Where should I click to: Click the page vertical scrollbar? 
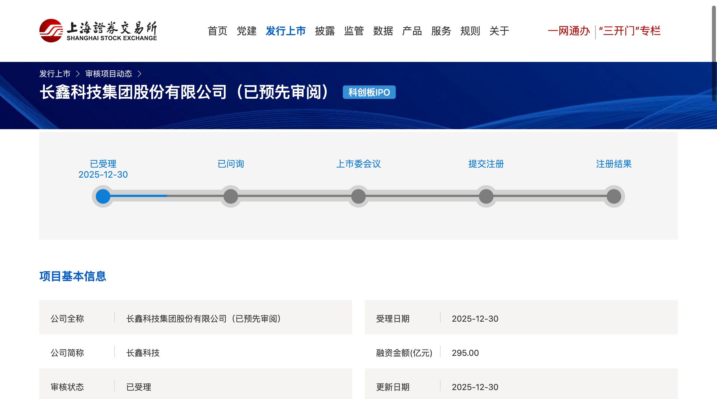point(714,53)
